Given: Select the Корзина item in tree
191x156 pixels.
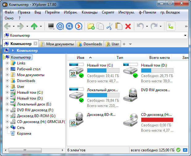Looking at the screenshot, I should (24, 133).
